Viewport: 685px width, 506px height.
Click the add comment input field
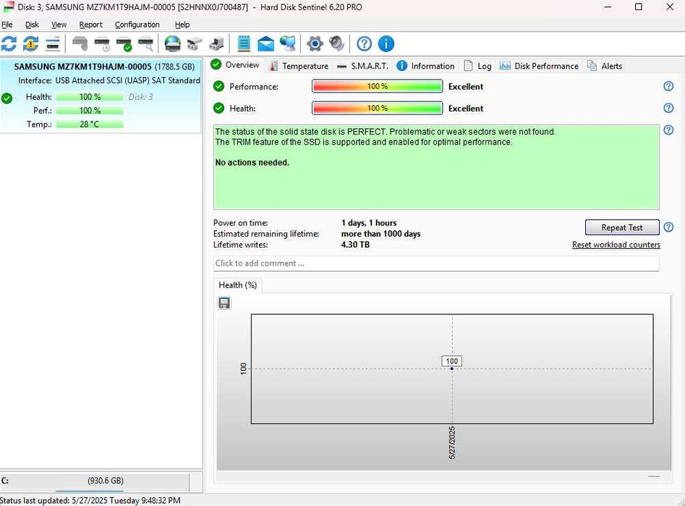[x=436, y=263]
